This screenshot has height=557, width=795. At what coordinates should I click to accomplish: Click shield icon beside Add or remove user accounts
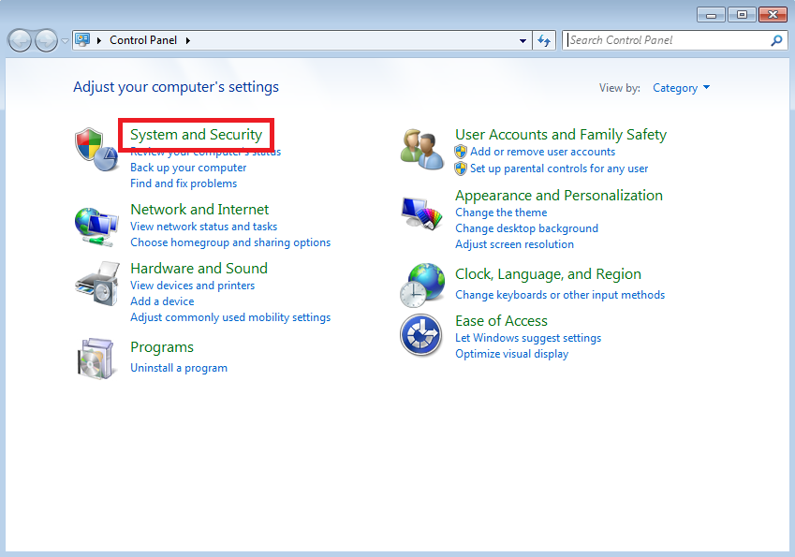pos(461,152)
